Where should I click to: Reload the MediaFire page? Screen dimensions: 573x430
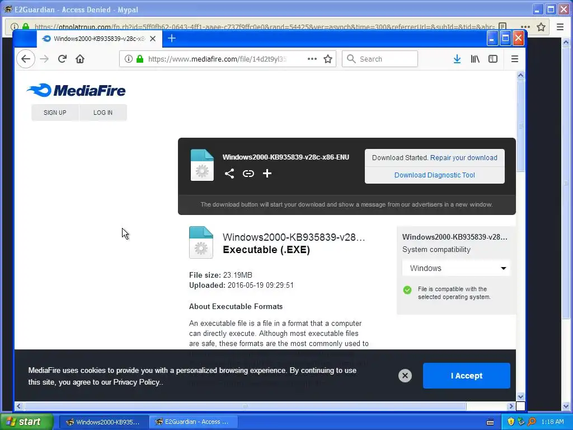coord(62,59)
